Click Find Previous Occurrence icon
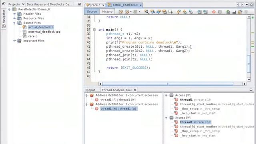256x144 pixels. click(x=152, y=12)
